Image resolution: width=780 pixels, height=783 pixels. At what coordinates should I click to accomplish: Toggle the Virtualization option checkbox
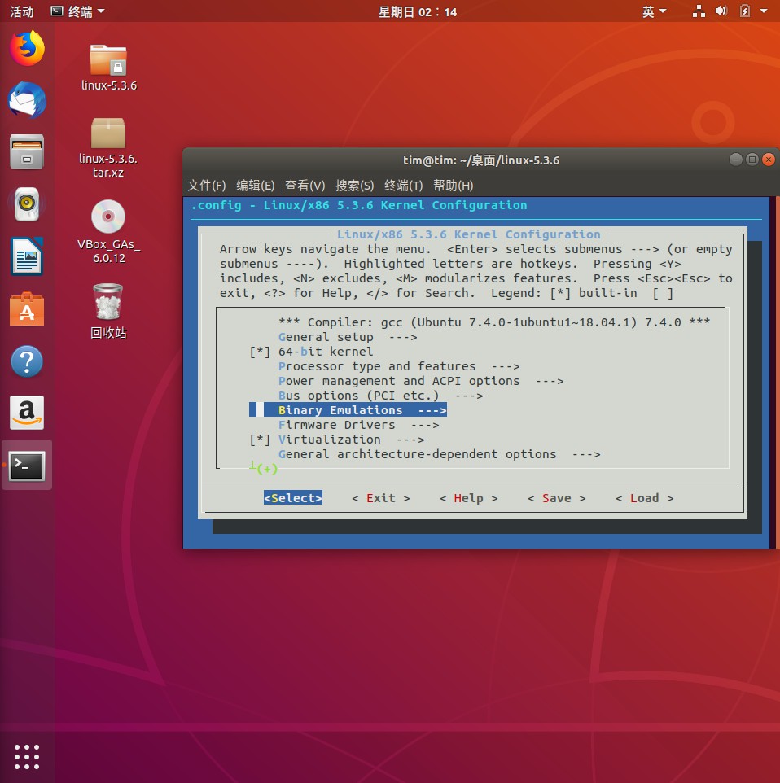[260, 440]
